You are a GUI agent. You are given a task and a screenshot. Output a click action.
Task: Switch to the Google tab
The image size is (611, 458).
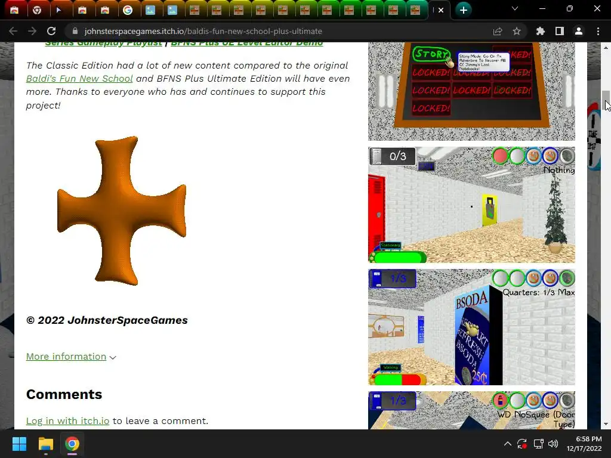tap(128, 10)
